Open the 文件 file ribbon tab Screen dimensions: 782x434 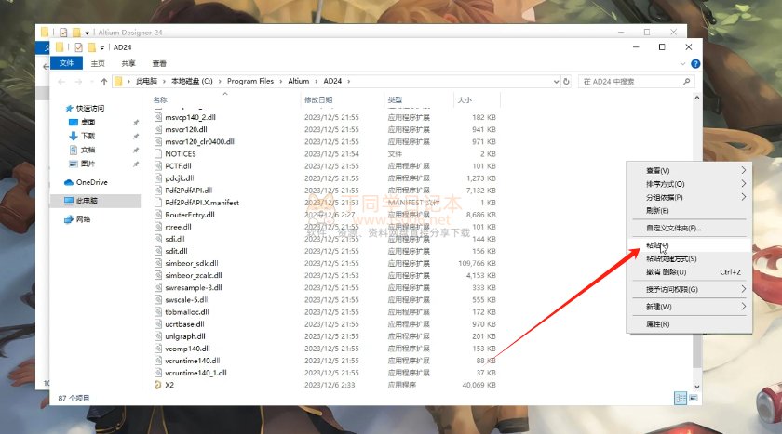66,63
